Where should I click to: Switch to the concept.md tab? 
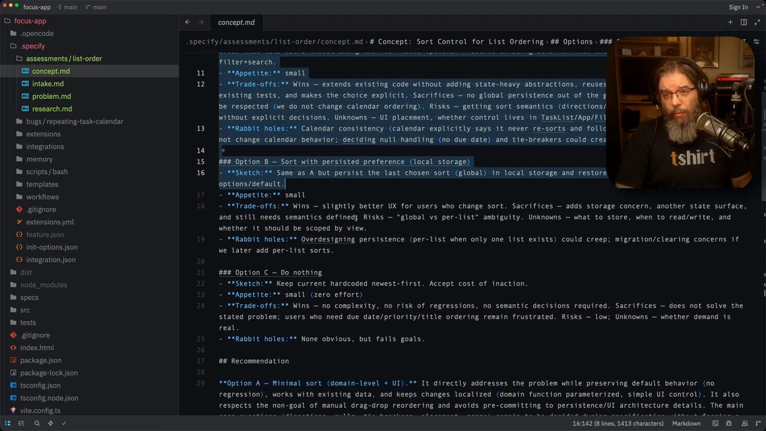(236, 22)
